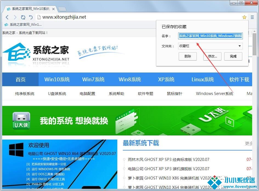The height and width of the screenshot is (191, 259).
Task: Open 电脑公司 GHOST WIN10 X64 装机旗舰版 promo title
Action: [x=72, y=154]
